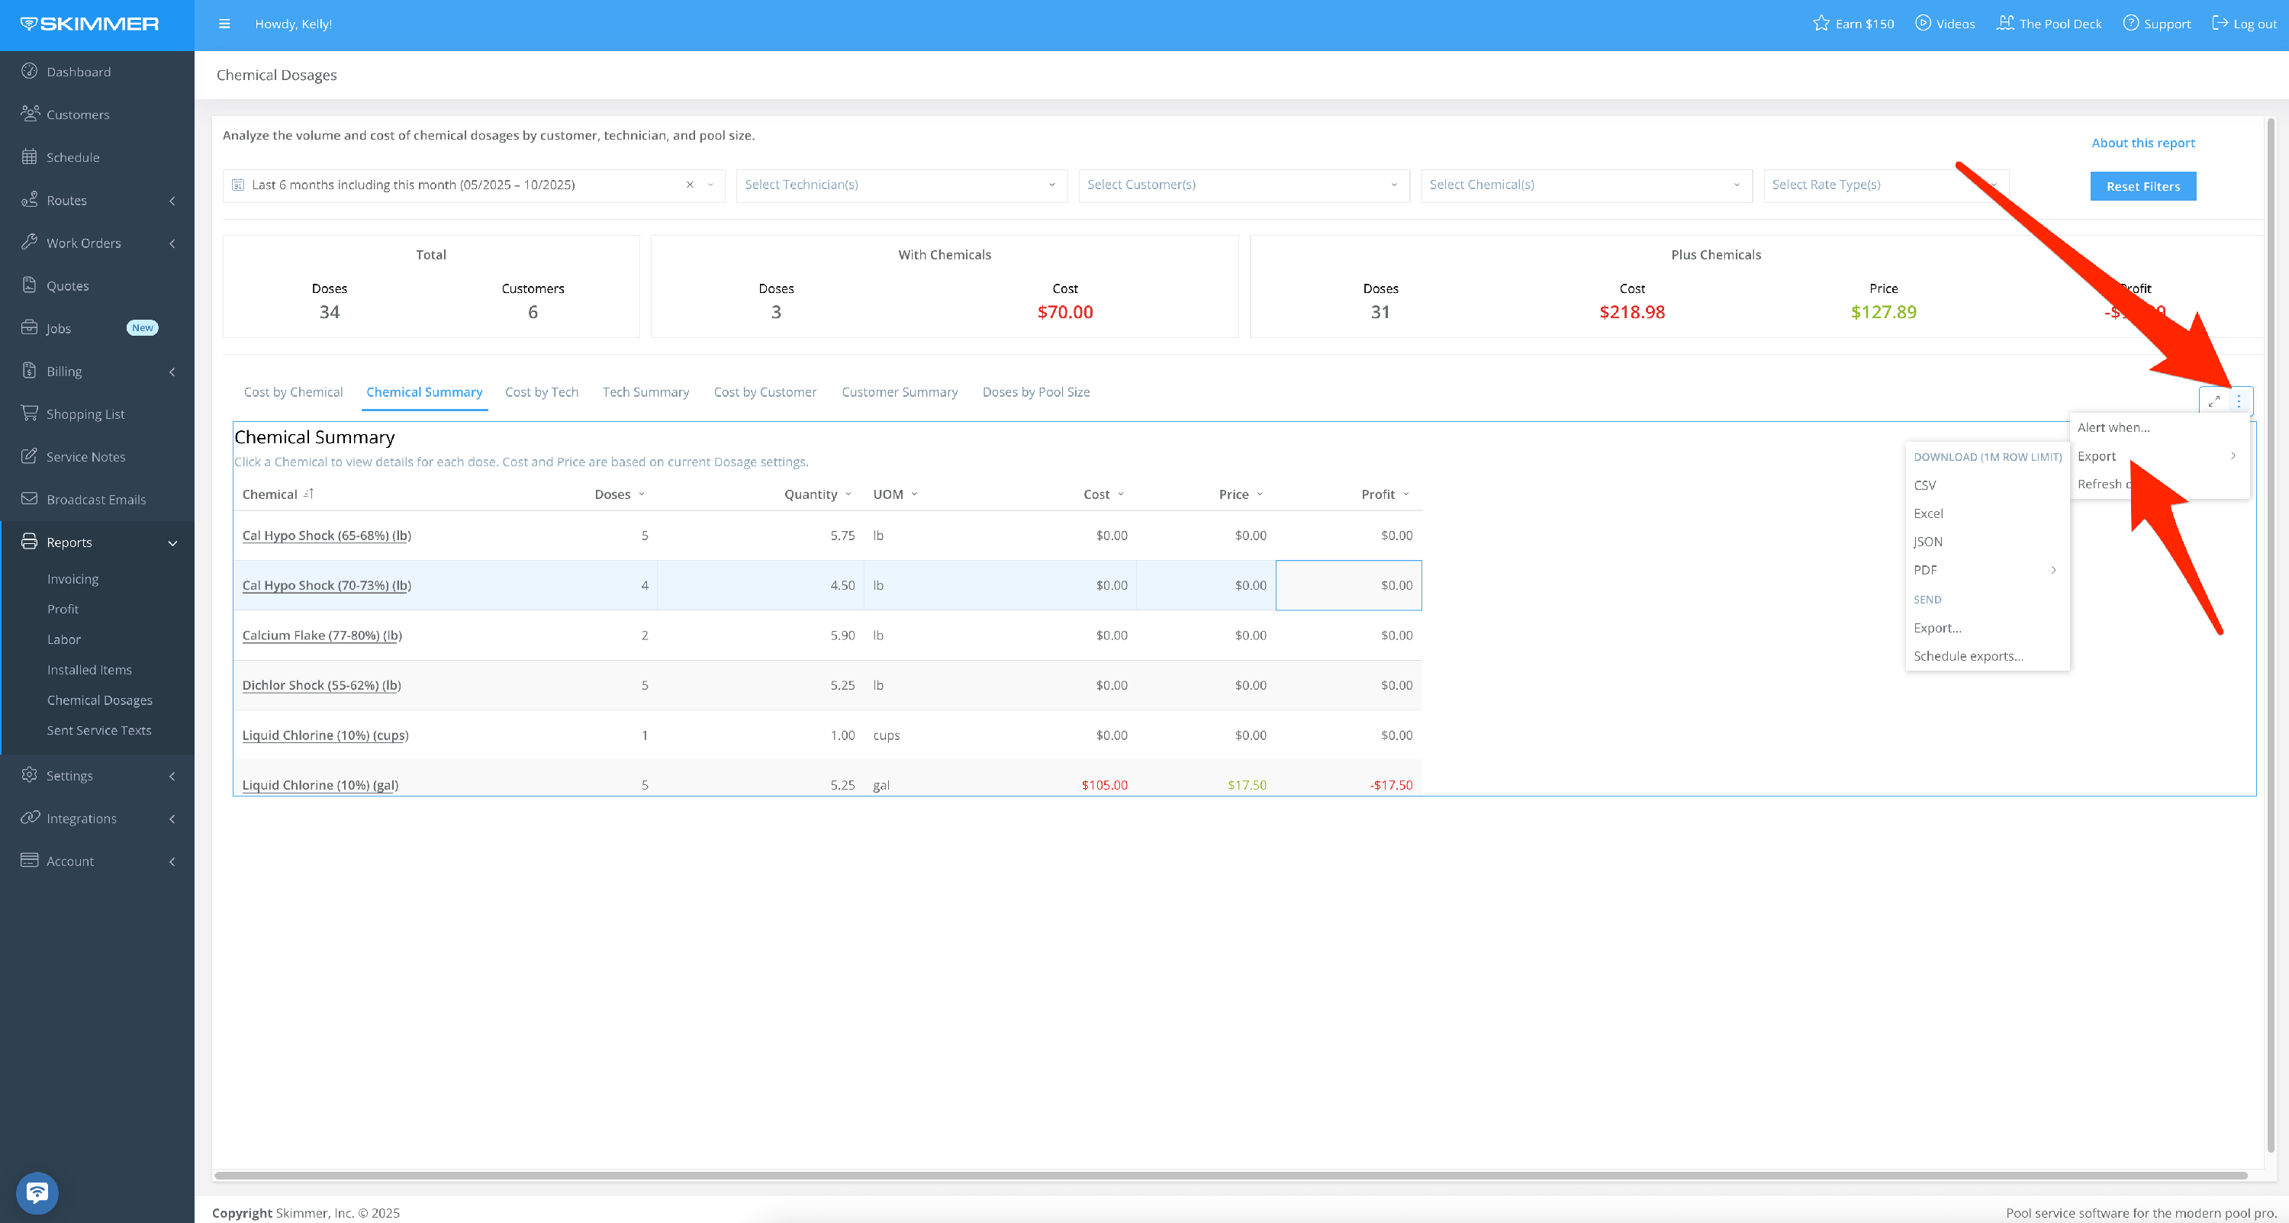Click the hamburger menu icon
2289x1223 pixels.
[x=224, y=24]
